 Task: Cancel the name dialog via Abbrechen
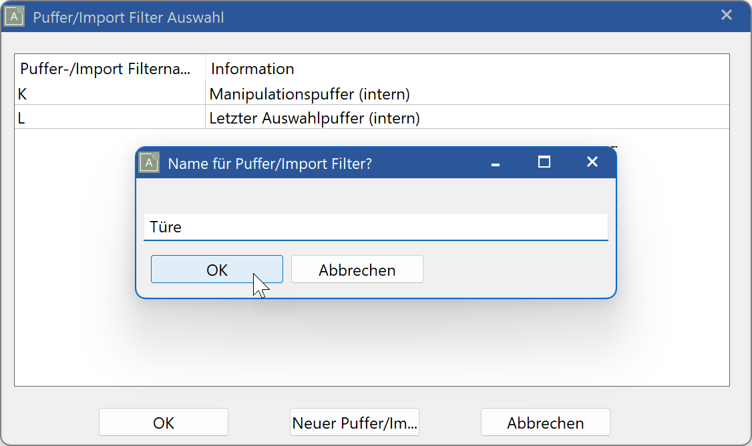[x=357, y=268]
